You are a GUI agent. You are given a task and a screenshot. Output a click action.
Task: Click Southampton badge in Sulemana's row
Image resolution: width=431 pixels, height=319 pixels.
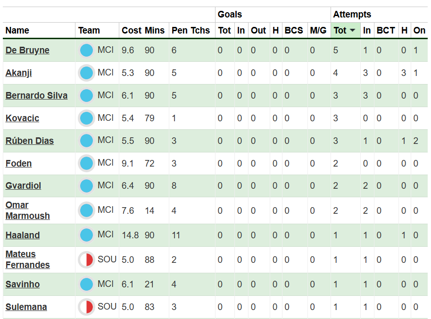click(x=86, y=307)
